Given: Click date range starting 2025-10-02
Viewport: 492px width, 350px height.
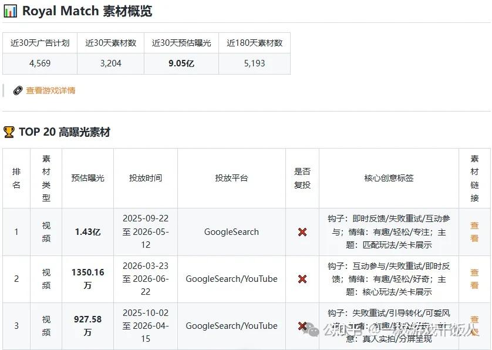Looking at the screenshot, I should pos(146,326).
